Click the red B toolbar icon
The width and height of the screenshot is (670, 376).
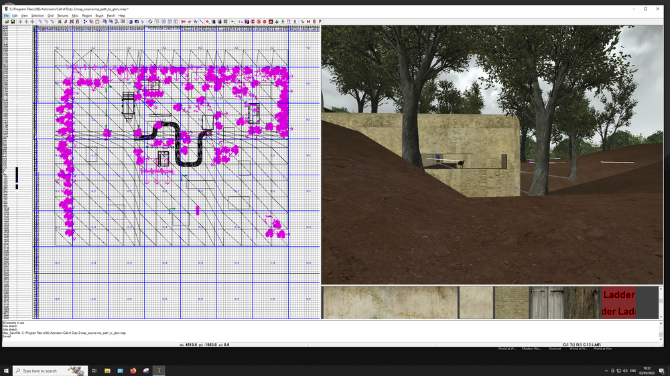(x=314, y=21)
